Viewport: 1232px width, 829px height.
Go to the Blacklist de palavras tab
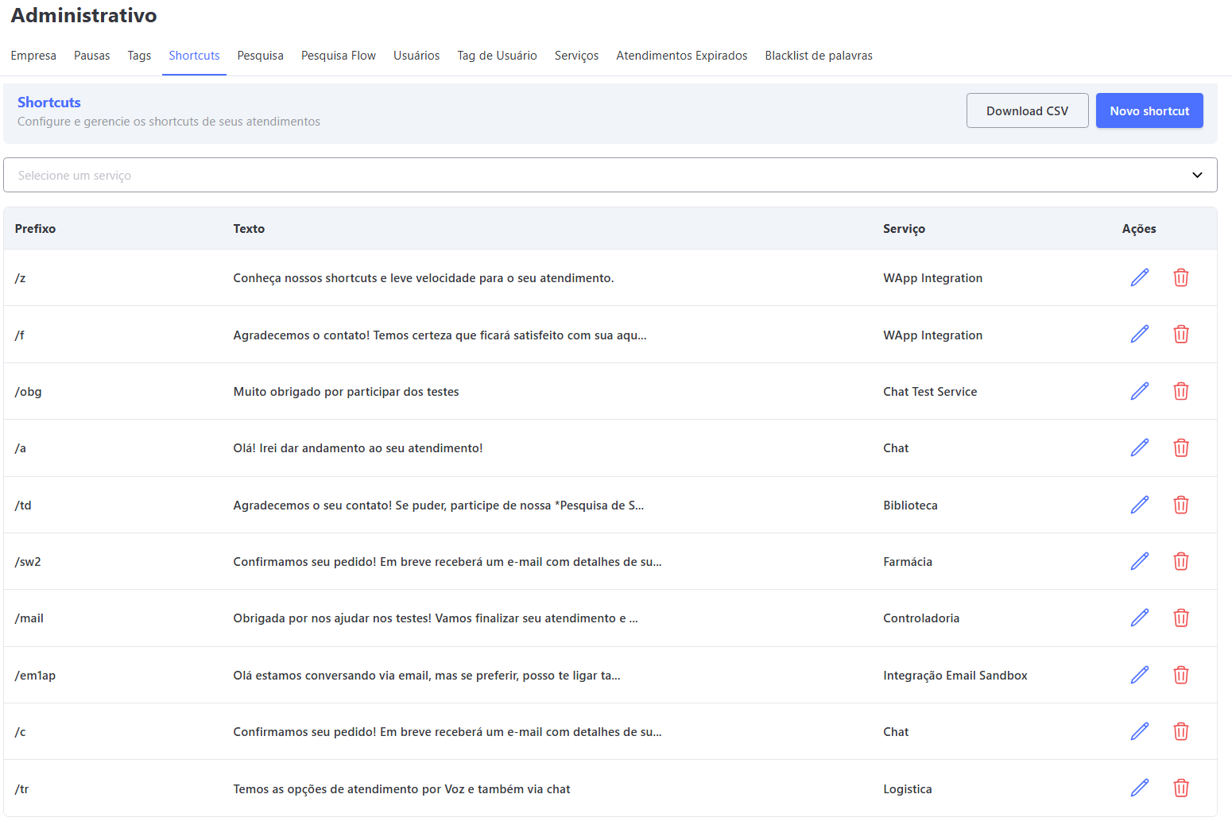[819, 56]
